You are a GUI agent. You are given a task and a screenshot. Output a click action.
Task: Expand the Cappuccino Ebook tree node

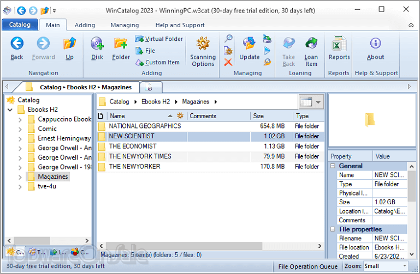click(20, 120)
